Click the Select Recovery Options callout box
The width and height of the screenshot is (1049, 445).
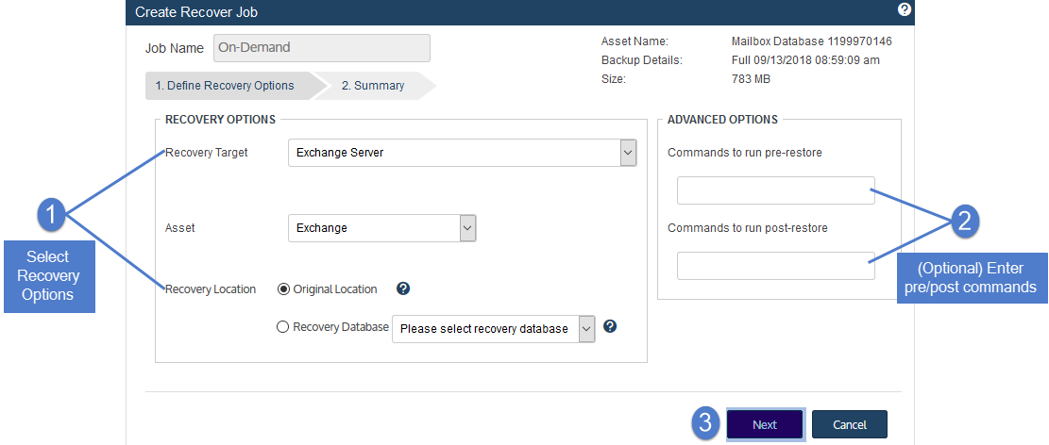[49, 276]
